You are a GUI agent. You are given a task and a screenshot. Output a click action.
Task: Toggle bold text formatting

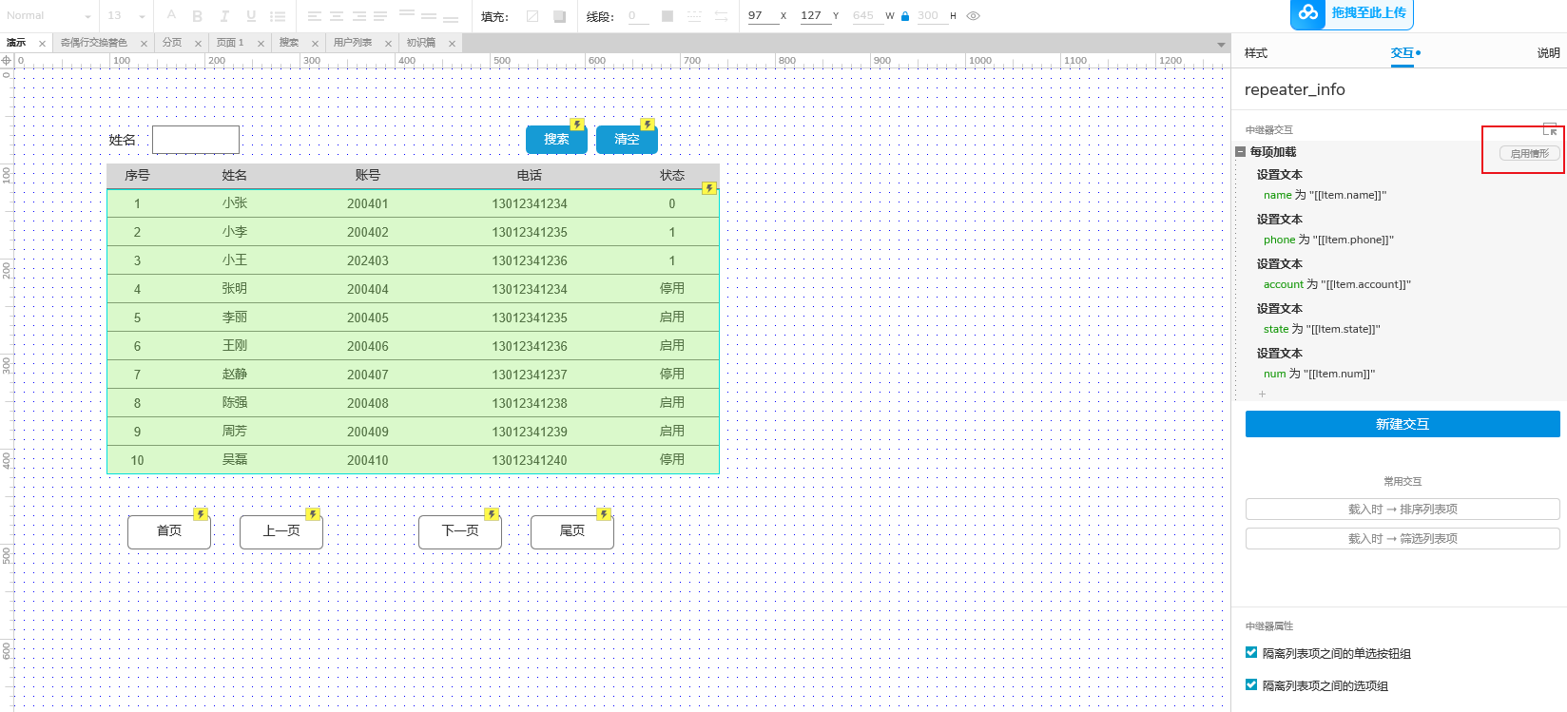(x=198, y=16)
